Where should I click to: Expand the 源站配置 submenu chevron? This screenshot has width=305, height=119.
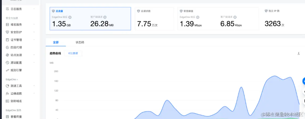34,62
